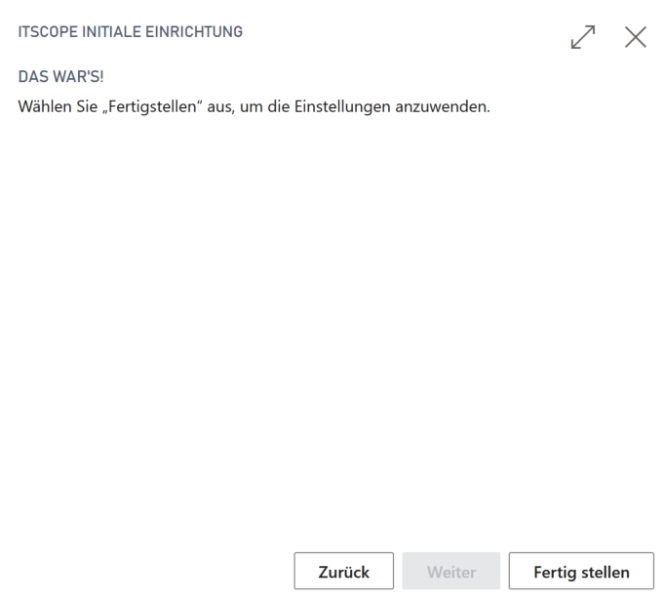665x600 pixels.
Task: Finish the initial setup wizard
Action: [581, 572]
